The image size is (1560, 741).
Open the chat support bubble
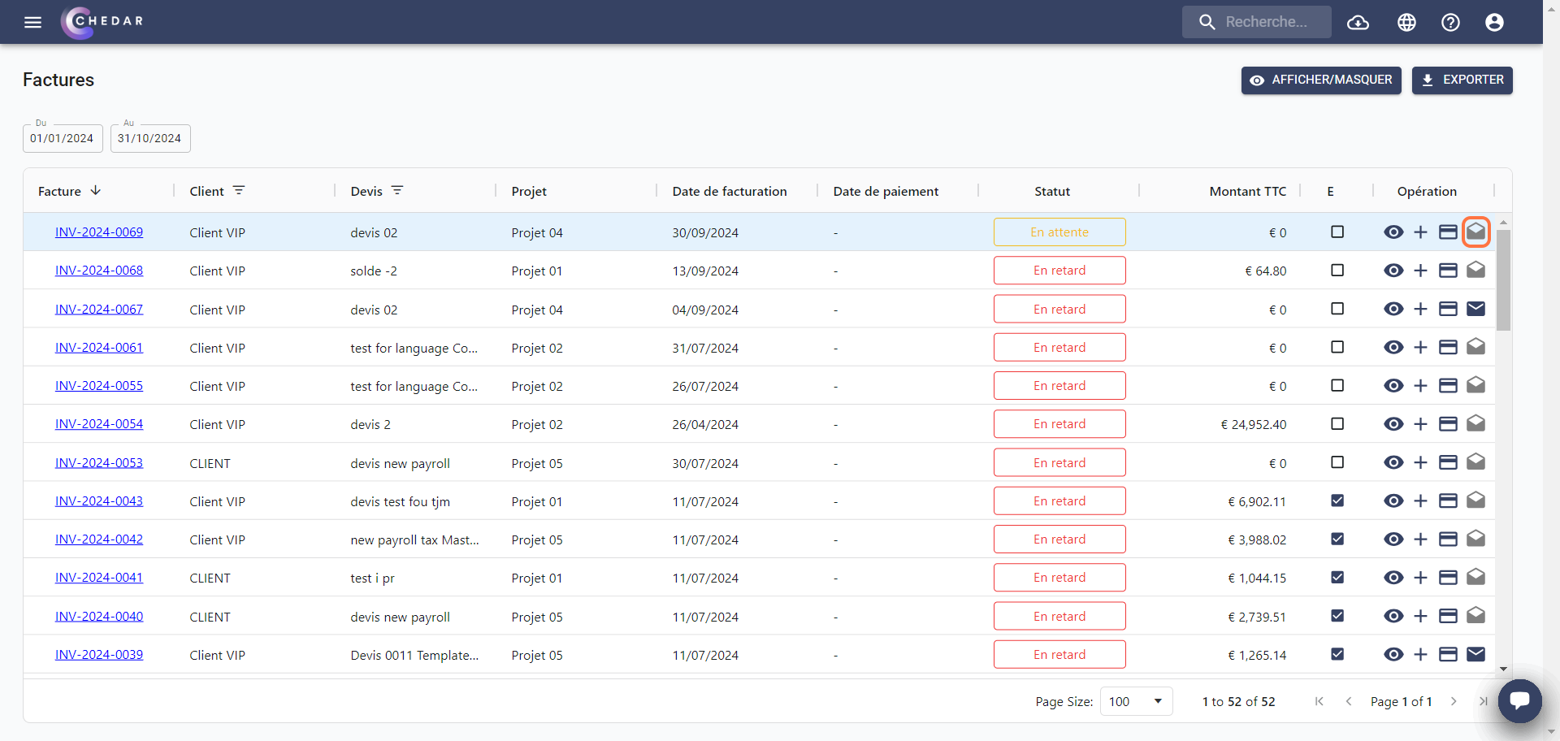1520,700
